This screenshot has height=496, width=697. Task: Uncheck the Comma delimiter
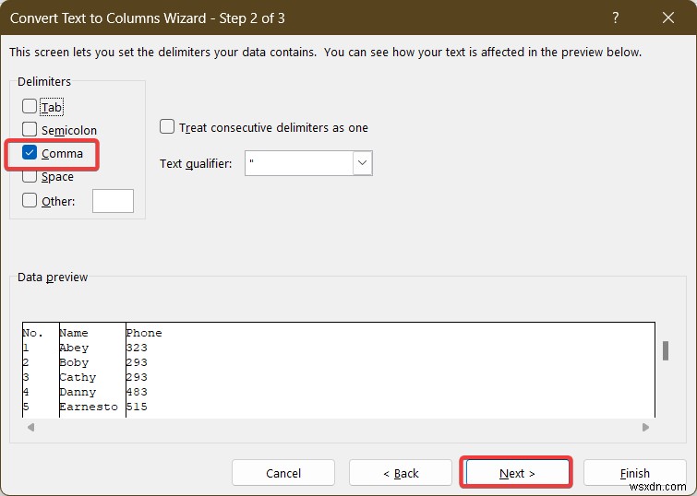click(x=30, y=153)
